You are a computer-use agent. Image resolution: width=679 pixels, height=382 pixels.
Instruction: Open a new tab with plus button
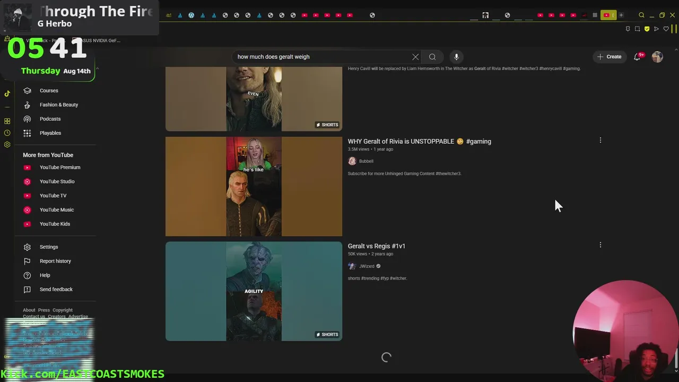pos(621,15)
